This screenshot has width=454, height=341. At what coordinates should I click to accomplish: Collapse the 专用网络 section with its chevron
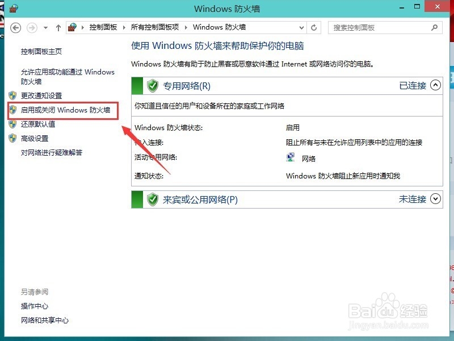(436, 86)
